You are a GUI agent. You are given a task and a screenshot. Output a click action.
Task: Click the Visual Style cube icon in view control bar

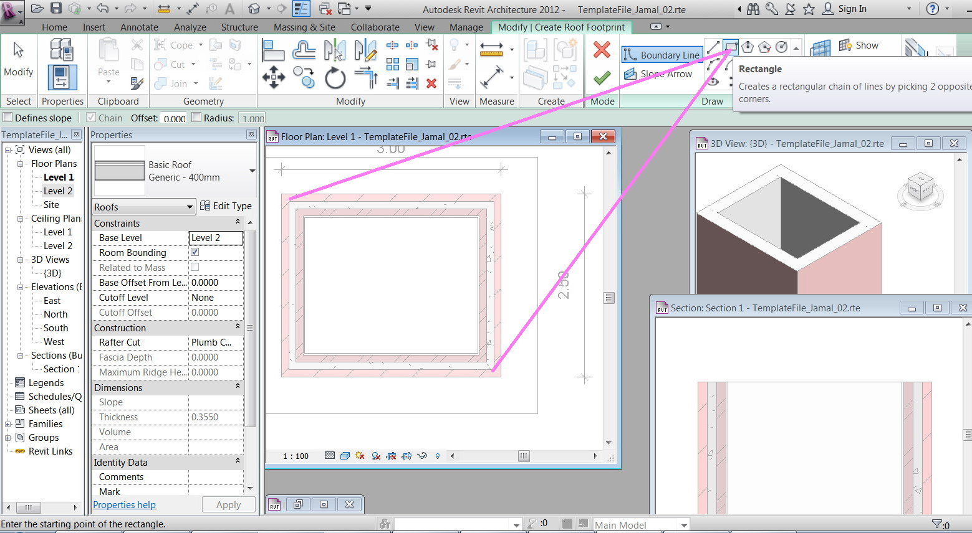click(x=345, y=456)
